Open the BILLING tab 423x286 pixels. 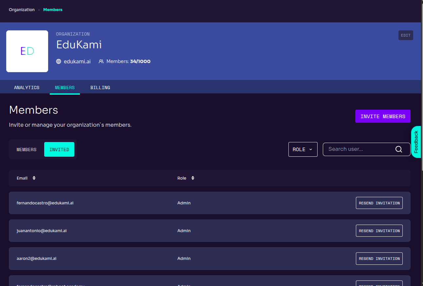coord(100,87)
